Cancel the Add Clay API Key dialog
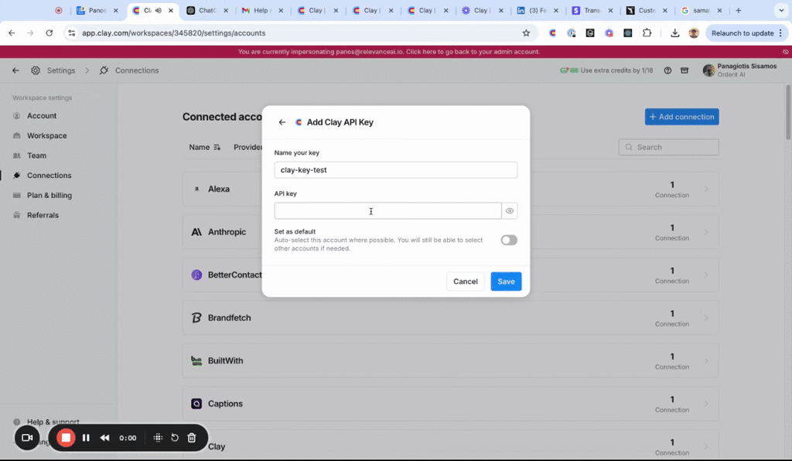 pos(465,282)
